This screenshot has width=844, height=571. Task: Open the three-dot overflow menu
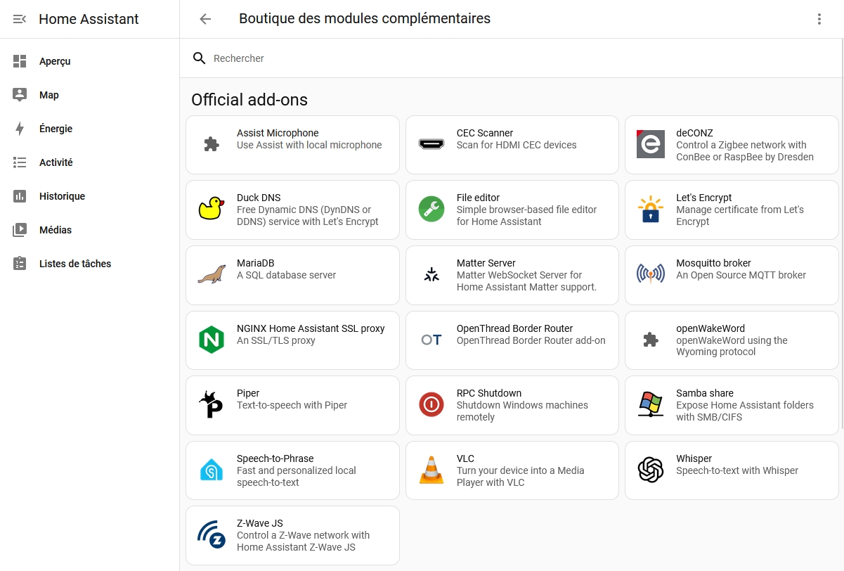819,19
